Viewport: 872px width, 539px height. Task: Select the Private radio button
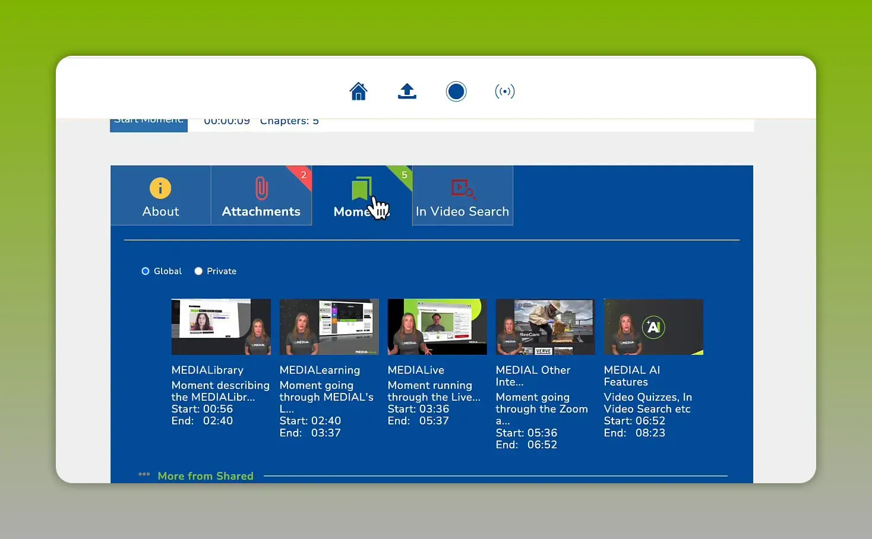pyautogui.click(x=198, y=271)
